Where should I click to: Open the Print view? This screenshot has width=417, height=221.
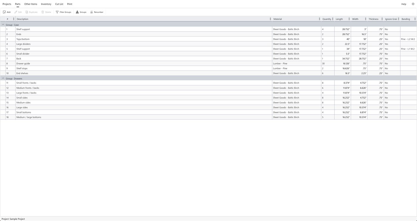click(69, 4)
